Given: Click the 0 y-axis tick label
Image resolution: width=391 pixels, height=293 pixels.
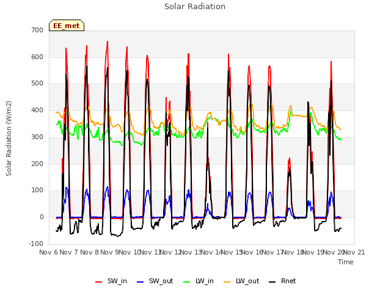Looking at the screenshot, I should (42, 217).
